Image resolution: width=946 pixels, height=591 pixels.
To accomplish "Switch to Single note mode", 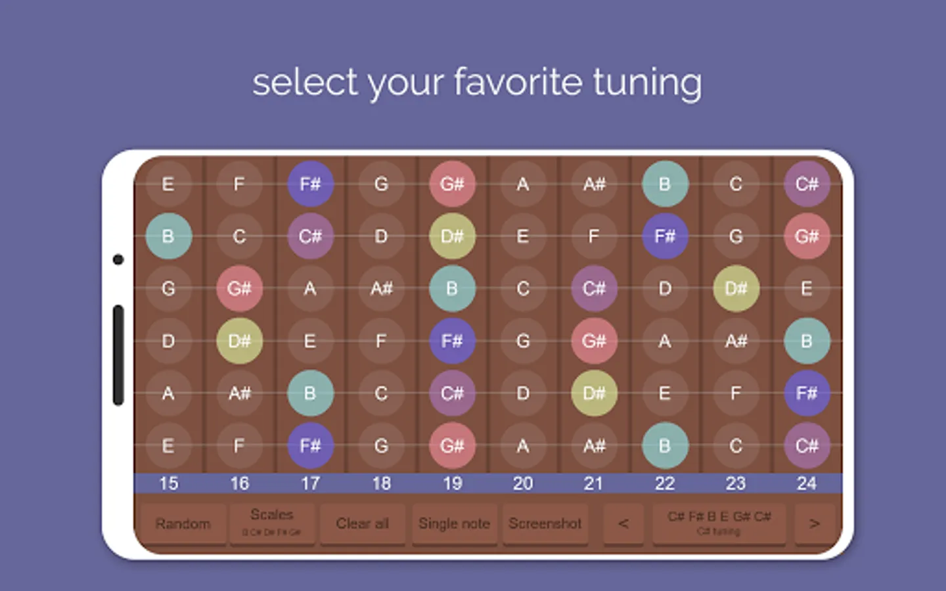I will tap(454, 523).
